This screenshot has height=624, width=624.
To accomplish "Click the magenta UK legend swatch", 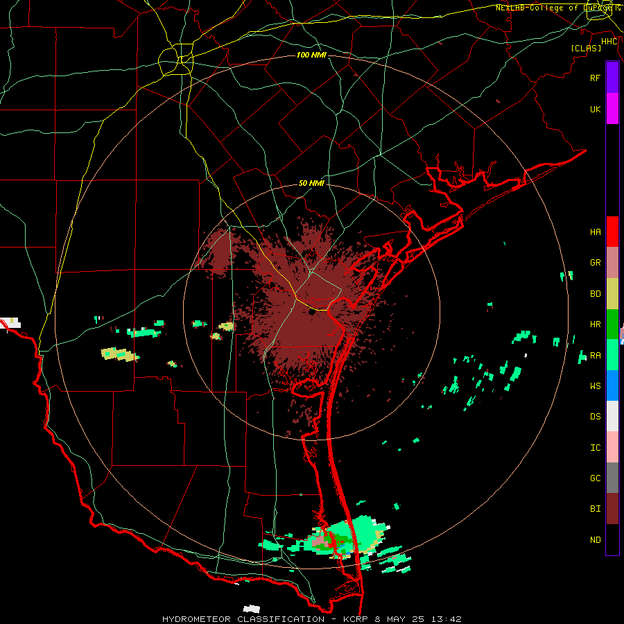I will pos(612,109).
